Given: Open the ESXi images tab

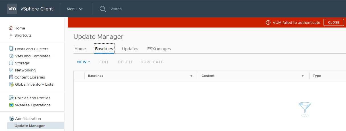Looking at the screenshot, I should pos(159,49).
